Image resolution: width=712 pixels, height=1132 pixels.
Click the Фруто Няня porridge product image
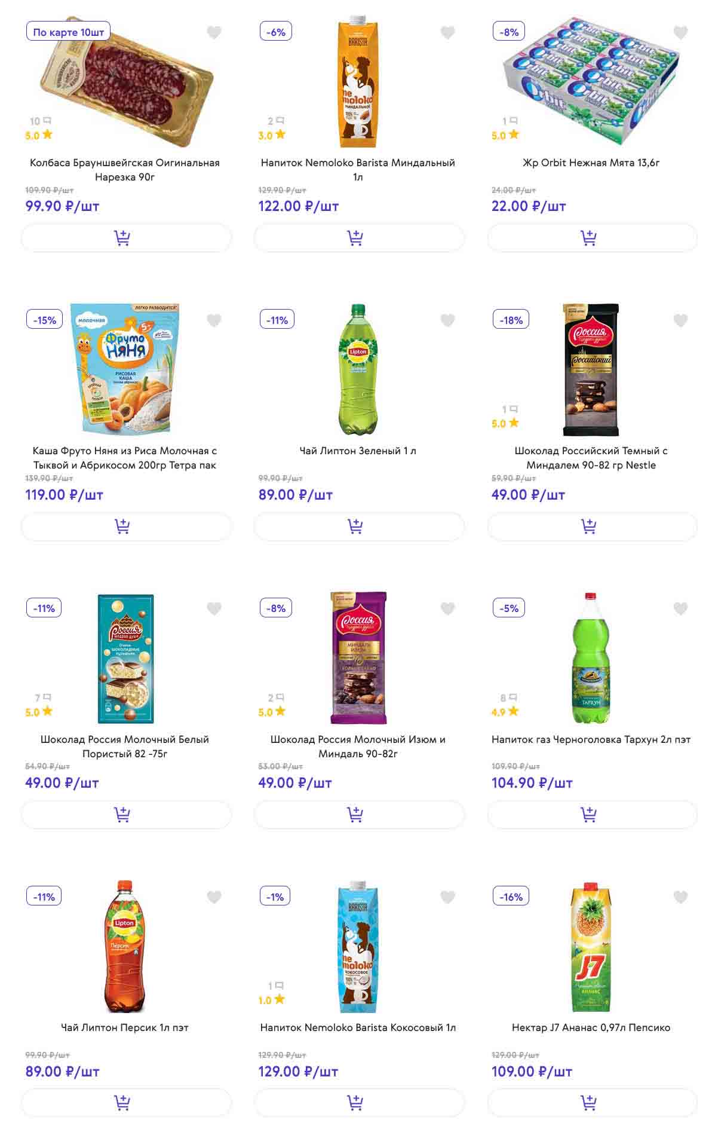coord(125,368)
